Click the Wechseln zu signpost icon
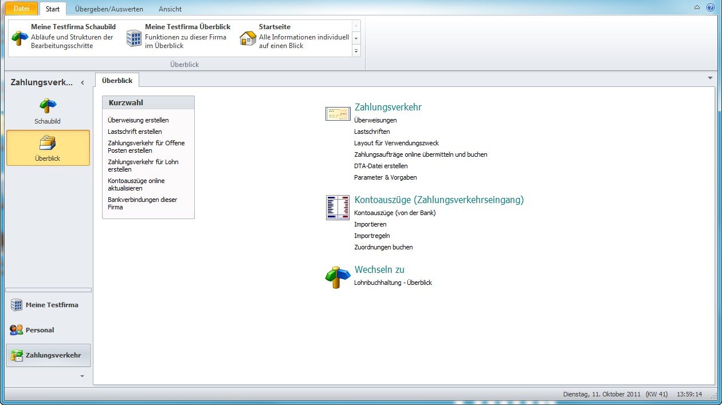The width and height of the screenshot is (722, 405). (338, 277)
